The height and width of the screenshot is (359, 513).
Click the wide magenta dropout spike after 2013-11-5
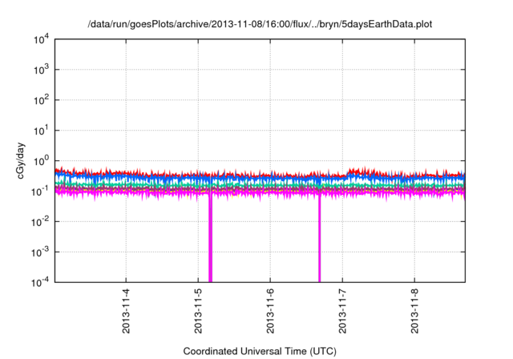(x=210, y=239)
